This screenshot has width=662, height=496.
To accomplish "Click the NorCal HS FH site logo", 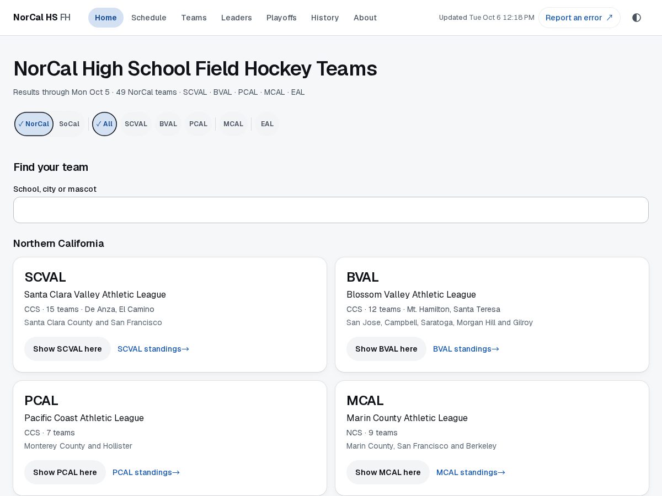I will (x=42, y=18).
